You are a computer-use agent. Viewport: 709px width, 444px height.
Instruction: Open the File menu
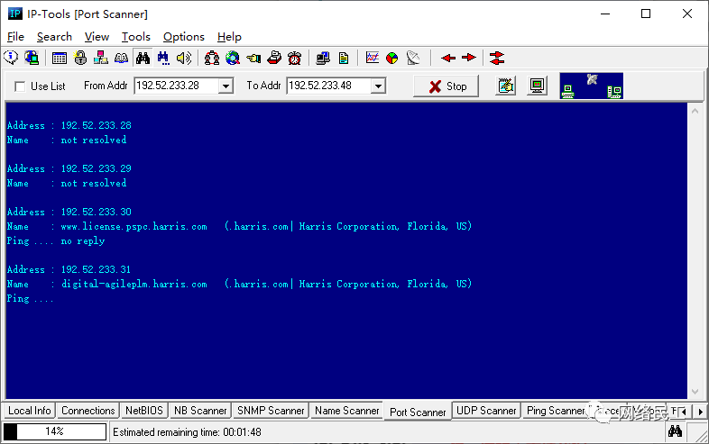tap(15, 37)
